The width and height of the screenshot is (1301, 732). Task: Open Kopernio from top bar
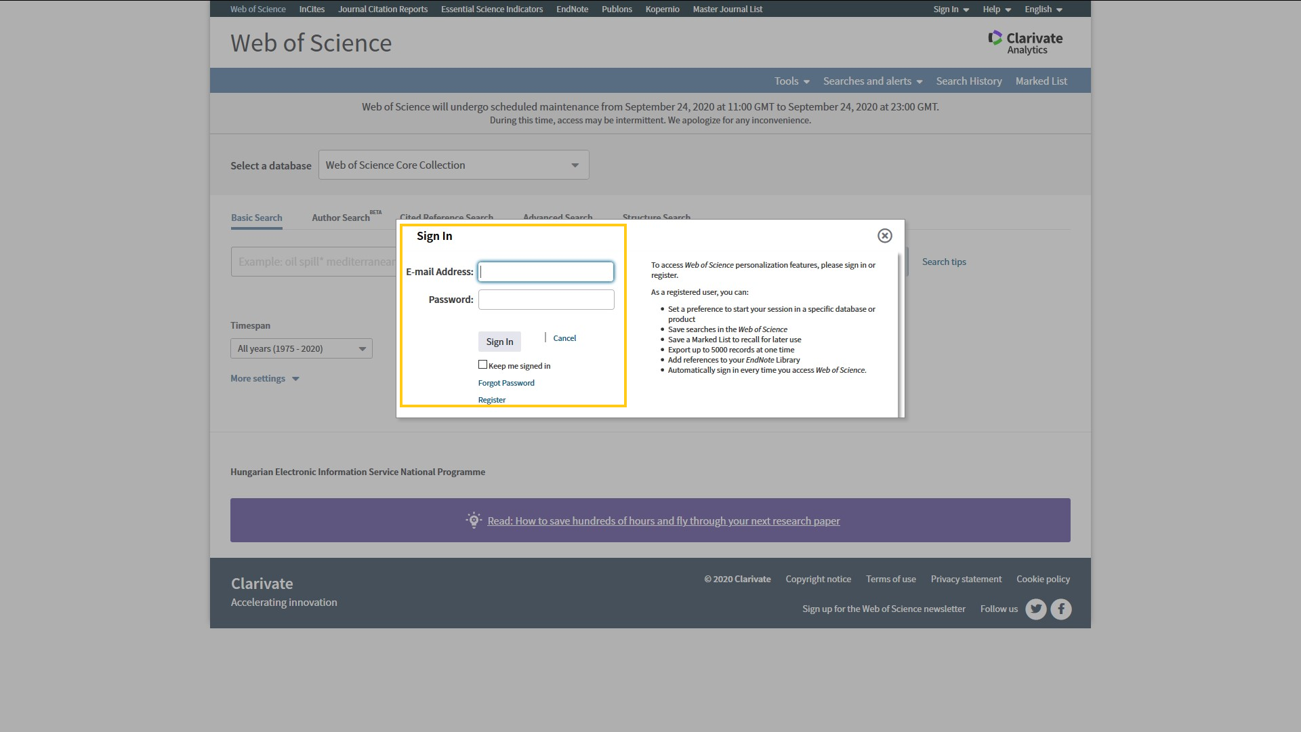click(x=662, y=9)
